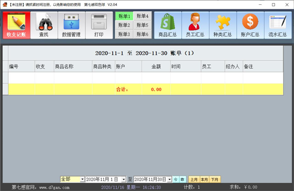
Task: Switch to 账单3 tab
Action: [124, 34]
